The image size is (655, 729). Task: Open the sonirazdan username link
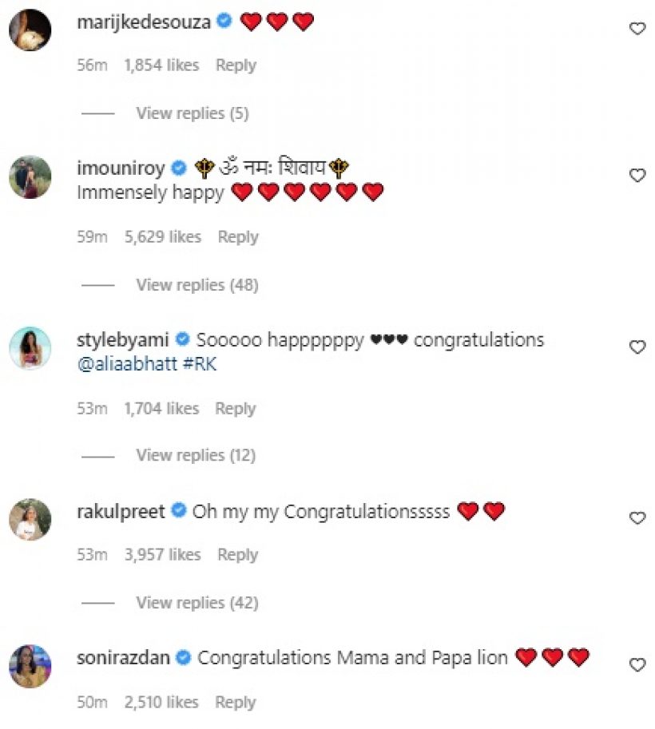[x=122, y=658]
